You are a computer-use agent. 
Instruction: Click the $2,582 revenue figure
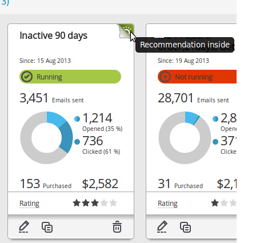(x=100, y=184)
